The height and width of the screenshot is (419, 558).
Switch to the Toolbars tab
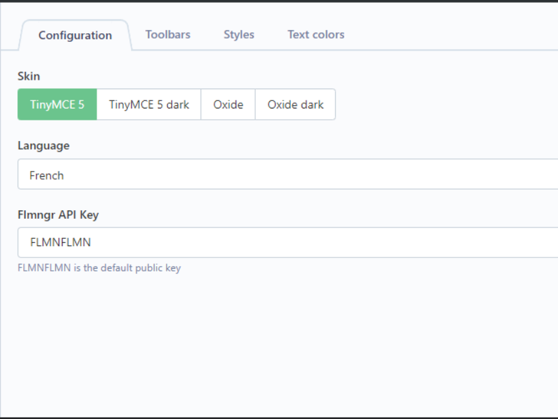tap(168, 35)
